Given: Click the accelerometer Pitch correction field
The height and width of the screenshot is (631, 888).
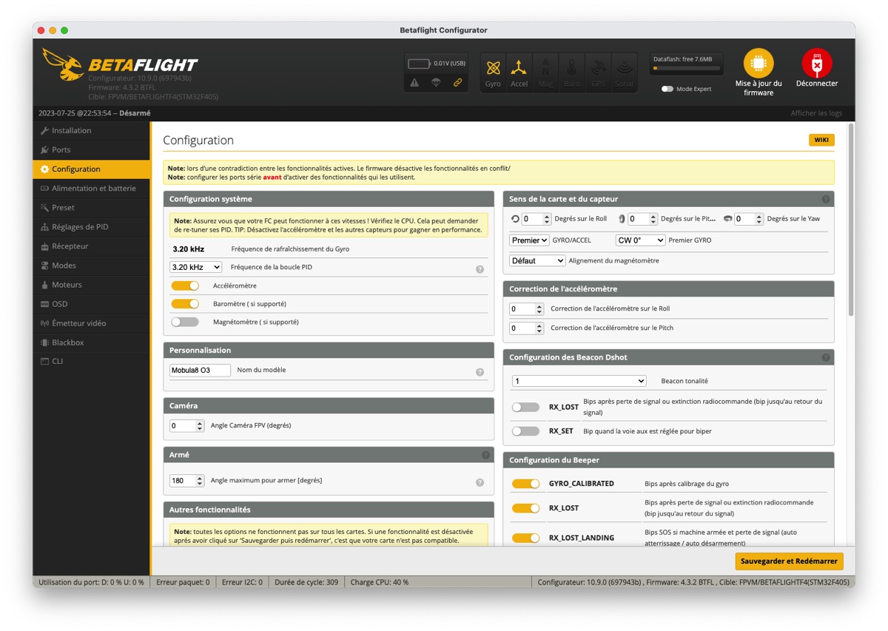Looking at the screenshot, I should (x=527, y=328).
